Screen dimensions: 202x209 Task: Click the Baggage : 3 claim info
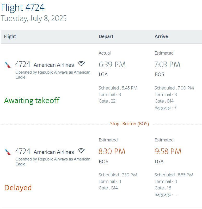(x=165, y=108)
